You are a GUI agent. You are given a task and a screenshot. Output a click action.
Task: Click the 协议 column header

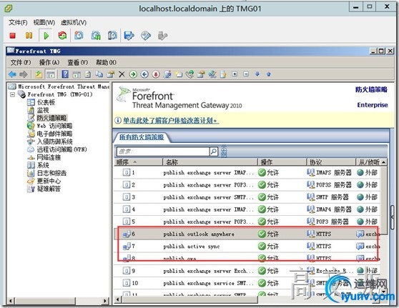(x=331, y=162)
